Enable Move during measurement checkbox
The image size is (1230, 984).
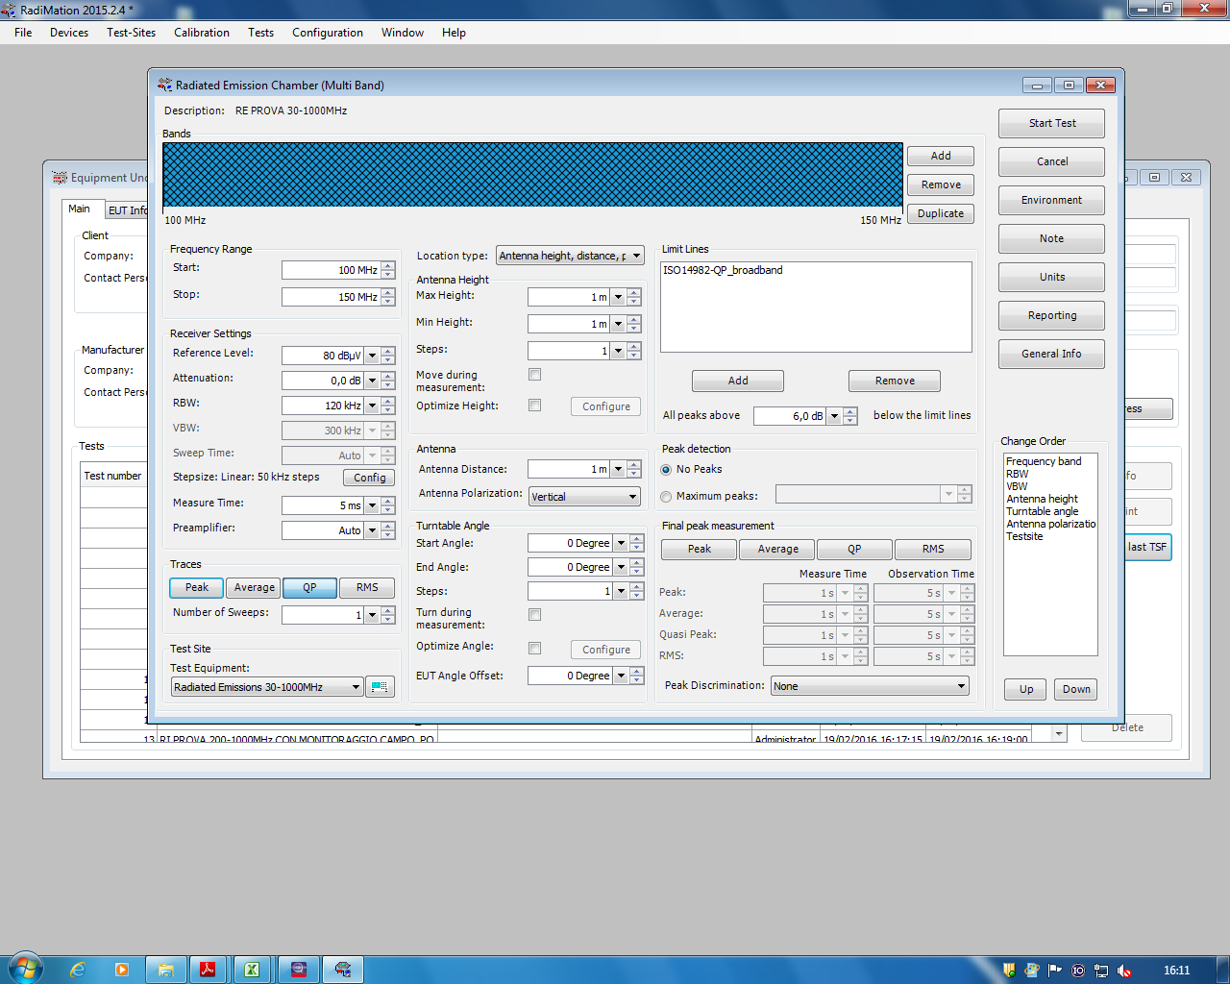[535, 375]
